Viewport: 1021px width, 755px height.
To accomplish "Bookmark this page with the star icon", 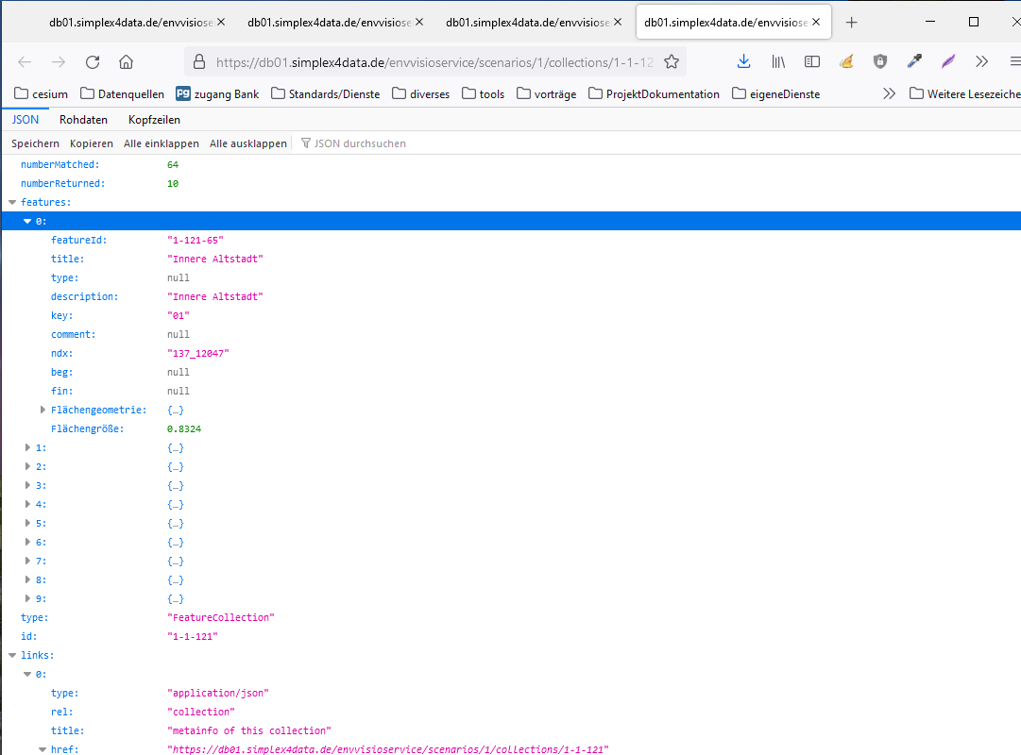I will pyautogui.click(x=672, y=62).
